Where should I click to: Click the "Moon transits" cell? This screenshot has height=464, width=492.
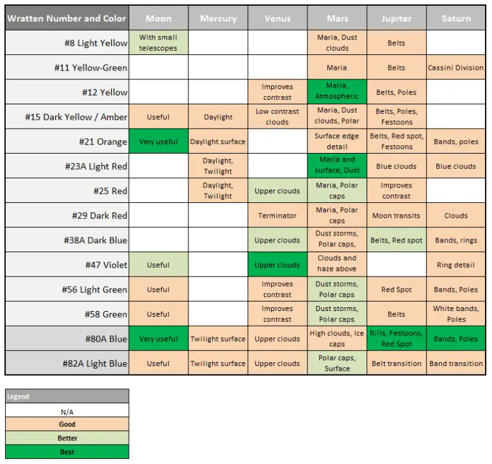[397, 216]
